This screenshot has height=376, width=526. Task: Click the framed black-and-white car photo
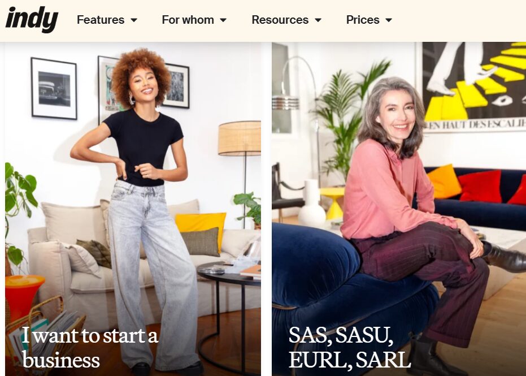coord(54,89)
